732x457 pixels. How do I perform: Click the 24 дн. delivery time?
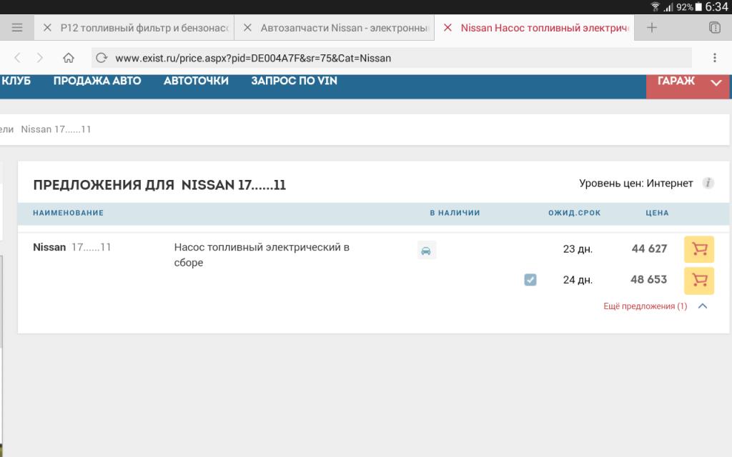(578, 280)
